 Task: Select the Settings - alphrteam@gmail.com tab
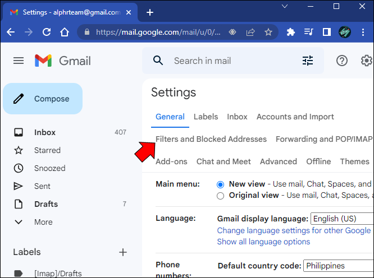[x=70, y=12]
